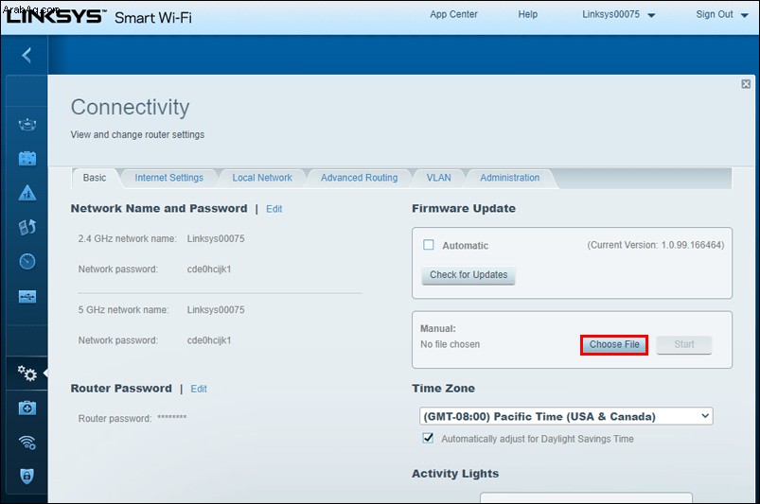The height and width of the screenshot is (504, 760).
Task: Click Choose File for manual firmware
Action: [x=614, y=345]
